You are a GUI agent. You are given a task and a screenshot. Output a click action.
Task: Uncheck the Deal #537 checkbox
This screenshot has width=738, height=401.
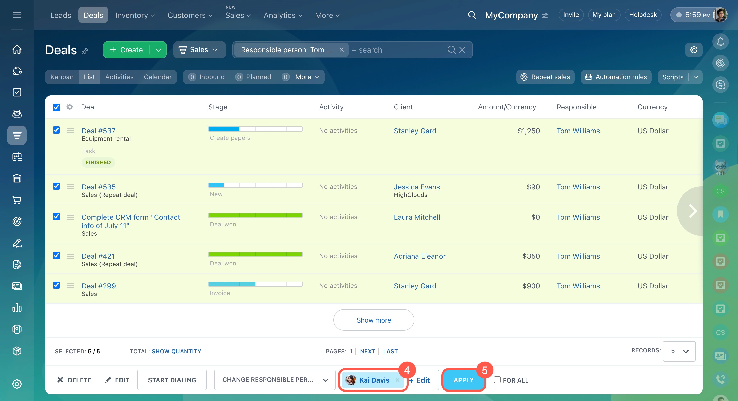(56, 130)
